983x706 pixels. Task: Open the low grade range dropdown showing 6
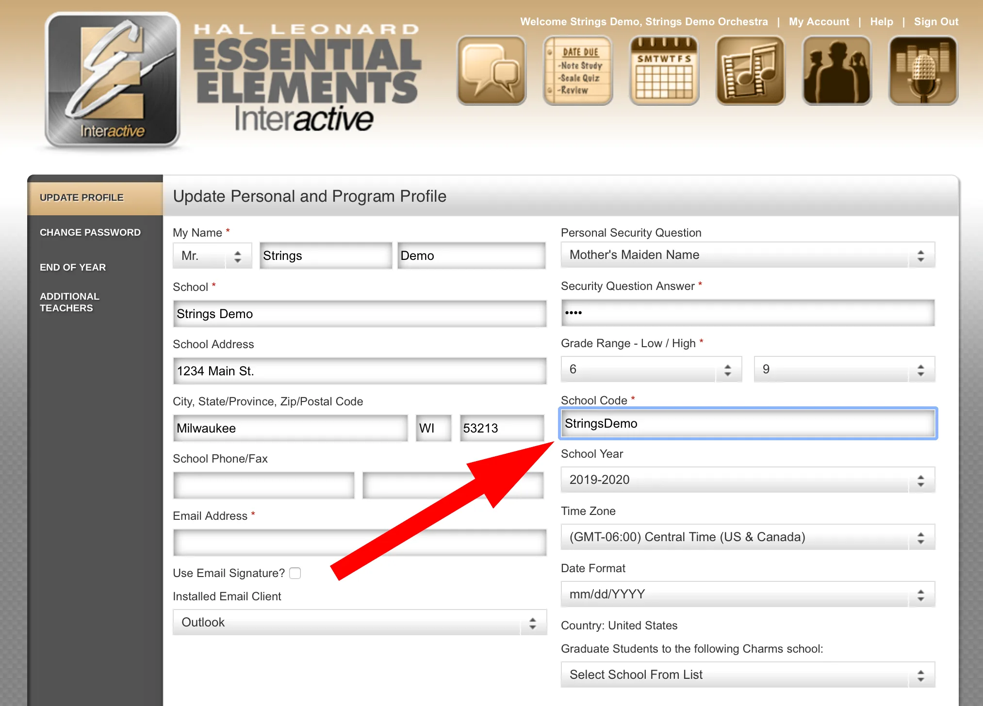point(651,369)
